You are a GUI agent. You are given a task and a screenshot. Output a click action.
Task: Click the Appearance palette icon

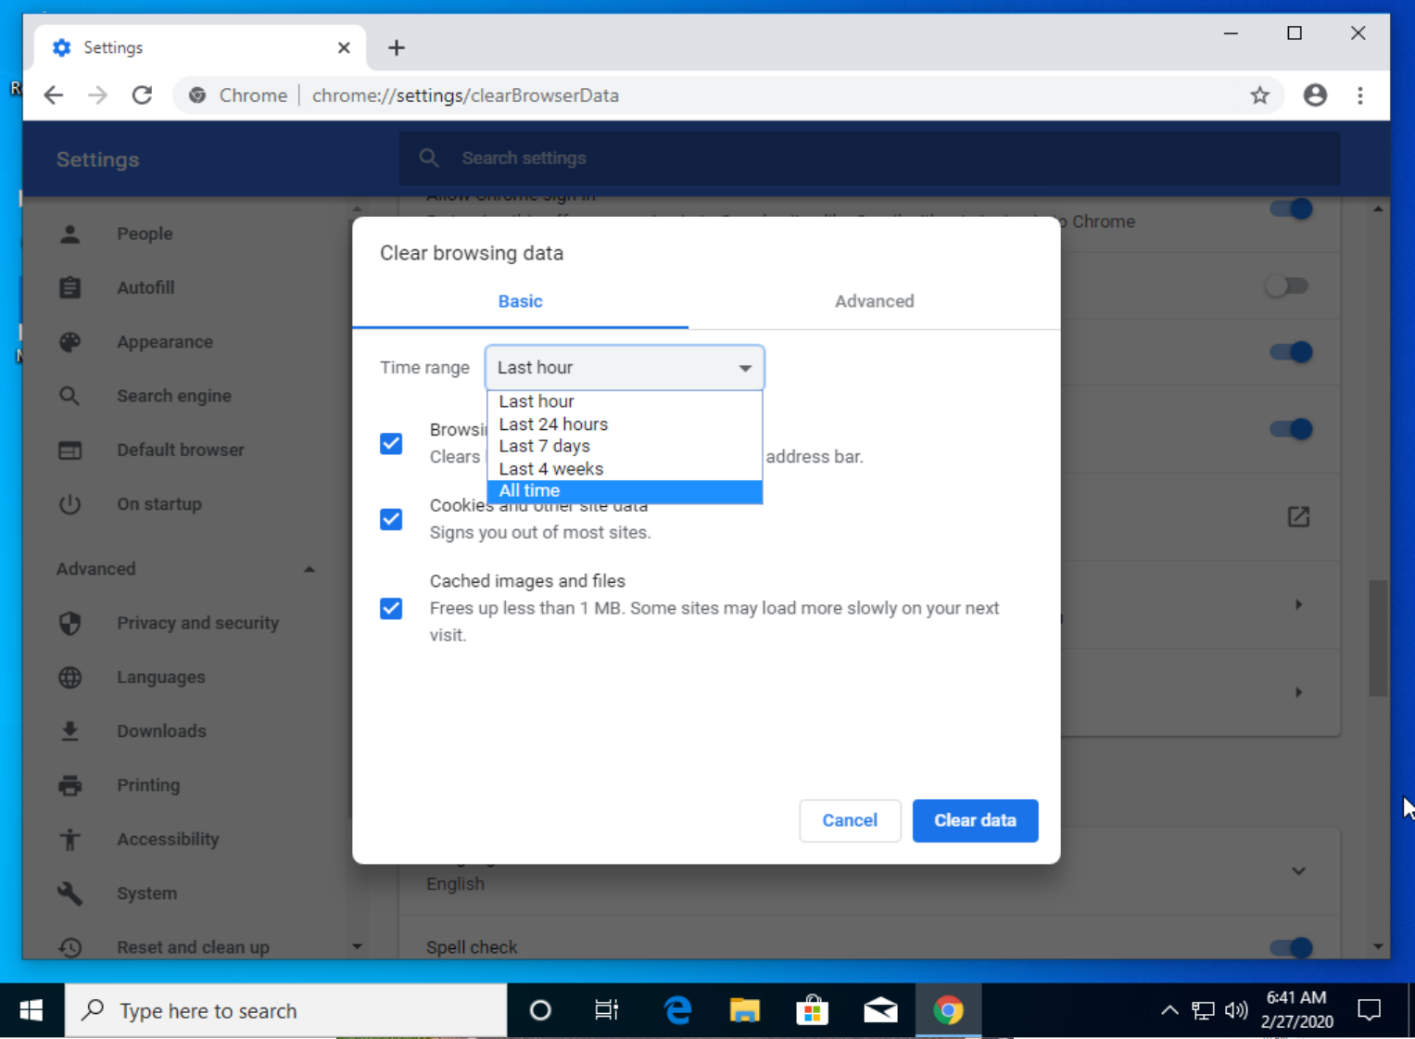click(69, 342)
